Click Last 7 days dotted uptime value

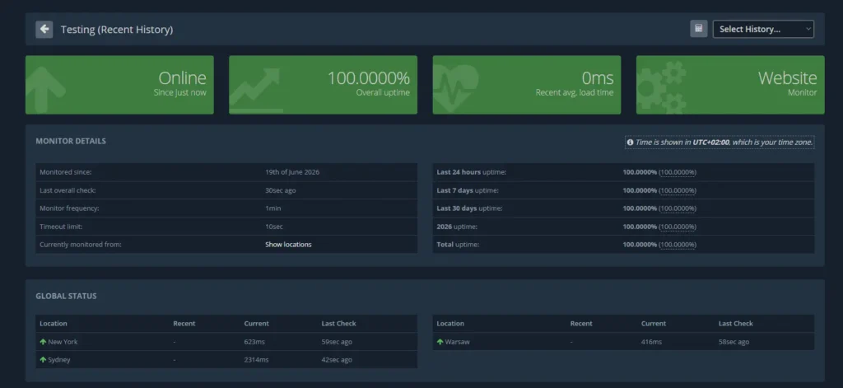(678, 190)
